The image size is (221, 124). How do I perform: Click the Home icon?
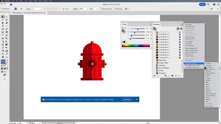(11, 4)
